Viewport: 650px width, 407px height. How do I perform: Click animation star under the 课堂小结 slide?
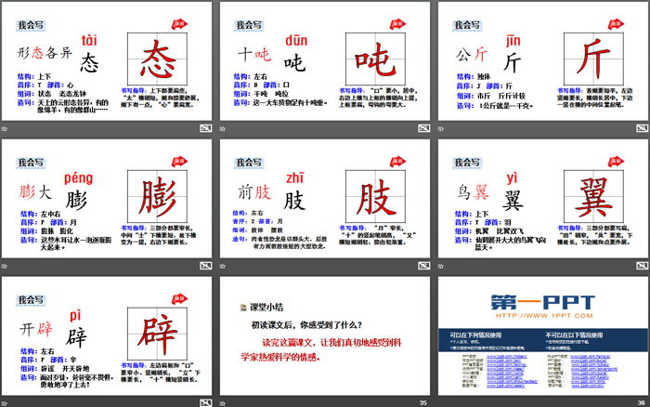[223, 403]
